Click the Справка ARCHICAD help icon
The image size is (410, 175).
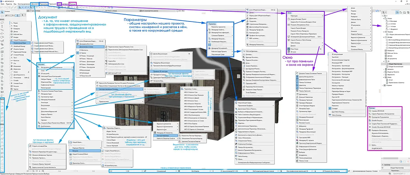tap(370, 111)
